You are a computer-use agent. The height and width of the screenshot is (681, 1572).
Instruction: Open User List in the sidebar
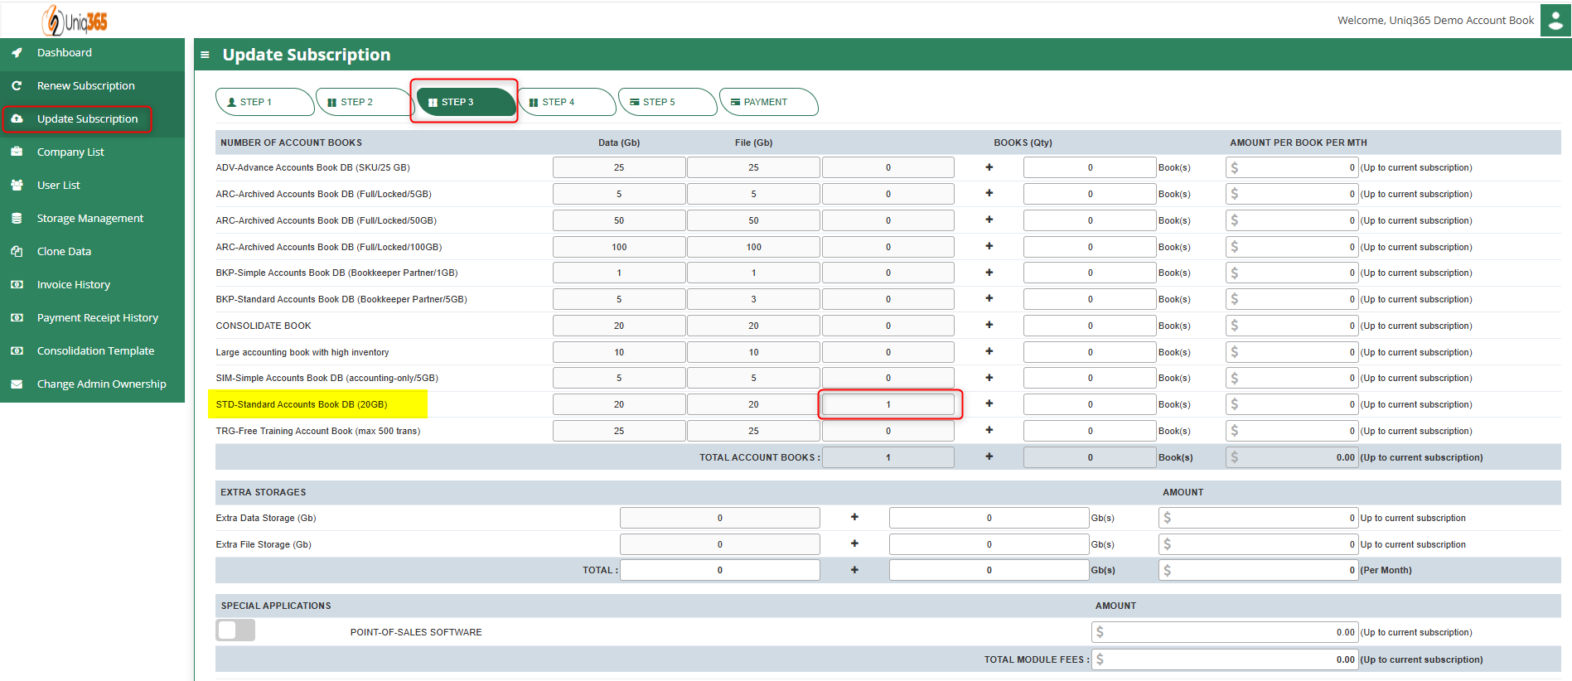tap(92, 185)
